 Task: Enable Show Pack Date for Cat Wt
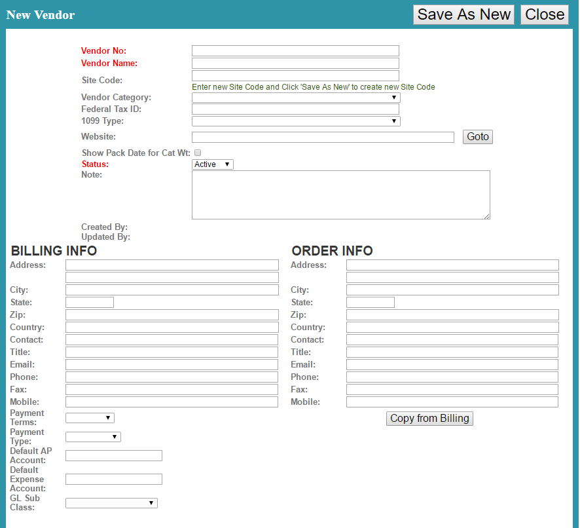tap(198, 153)
